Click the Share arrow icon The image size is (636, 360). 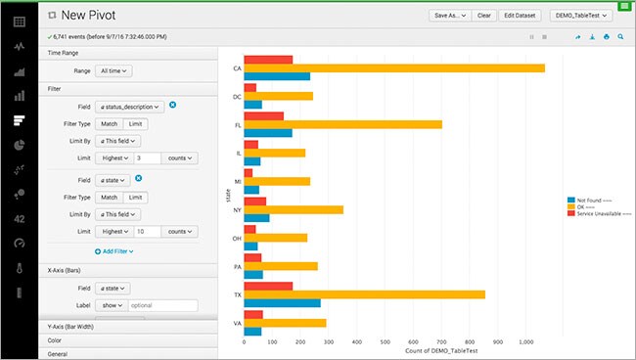(x=578, y=37)
